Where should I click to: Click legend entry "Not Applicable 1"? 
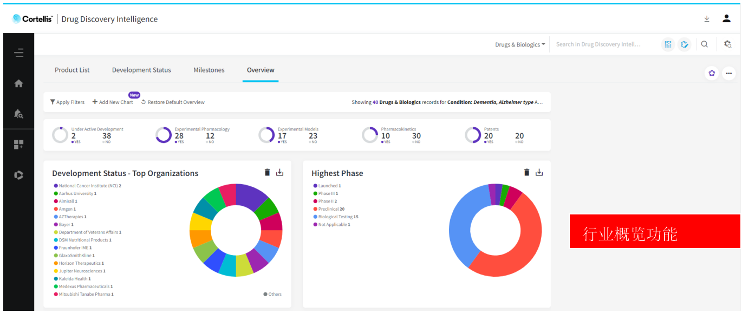(x=331, y=224)
